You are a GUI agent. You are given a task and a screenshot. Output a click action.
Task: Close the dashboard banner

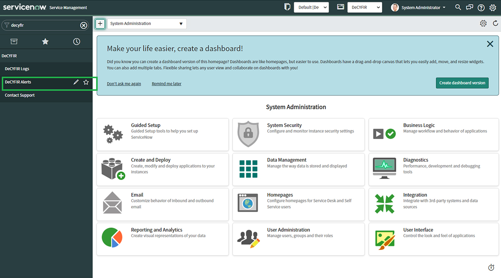[x=490, y=44]
